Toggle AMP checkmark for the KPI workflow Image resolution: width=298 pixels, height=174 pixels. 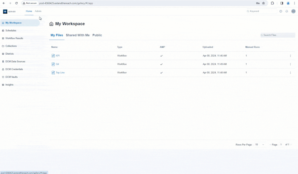tap(161, 56)
